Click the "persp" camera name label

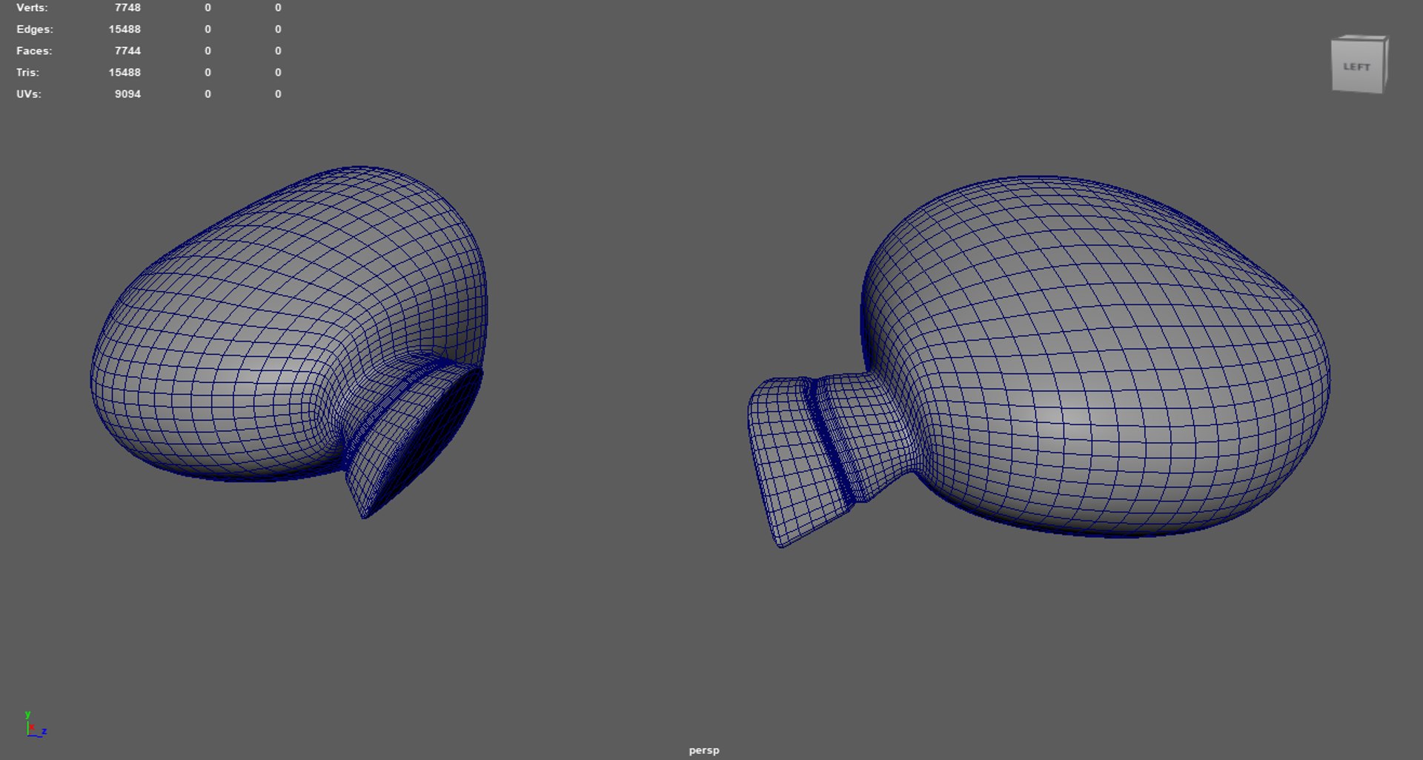click(x=704, y=750)
